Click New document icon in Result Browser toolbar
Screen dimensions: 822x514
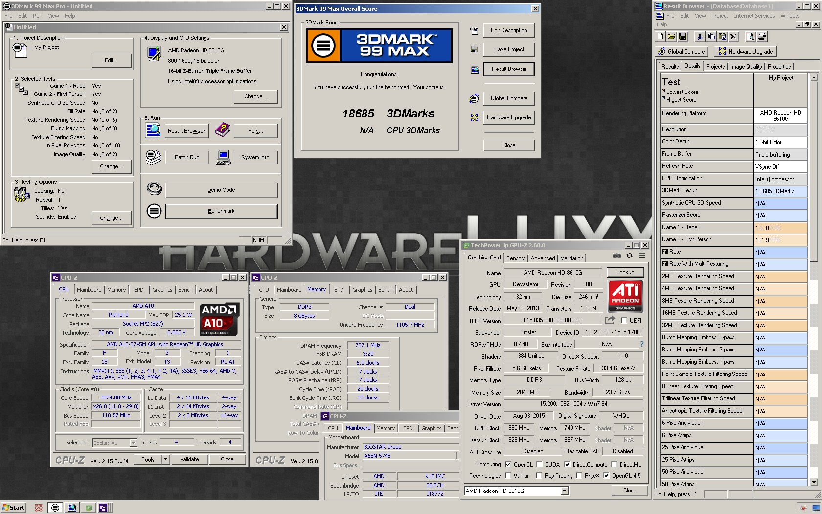[661, 36]
